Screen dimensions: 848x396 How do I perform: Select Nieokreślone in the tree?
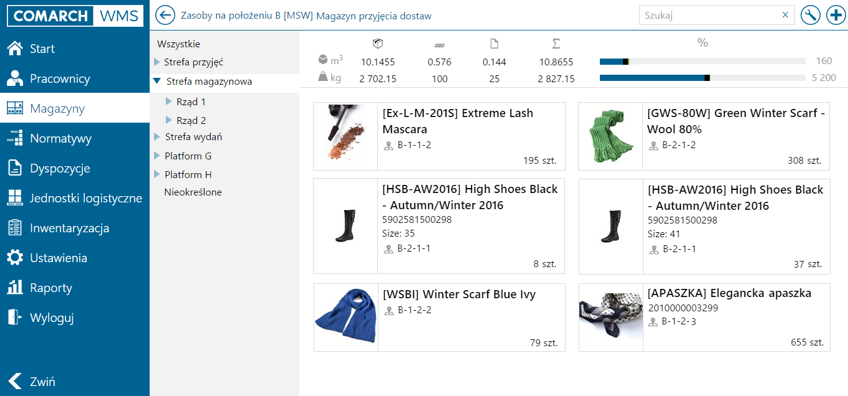[193, 192]
